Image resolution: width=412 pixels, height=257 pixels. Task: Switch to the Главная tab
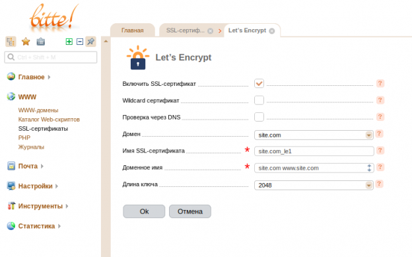[133, 30]
